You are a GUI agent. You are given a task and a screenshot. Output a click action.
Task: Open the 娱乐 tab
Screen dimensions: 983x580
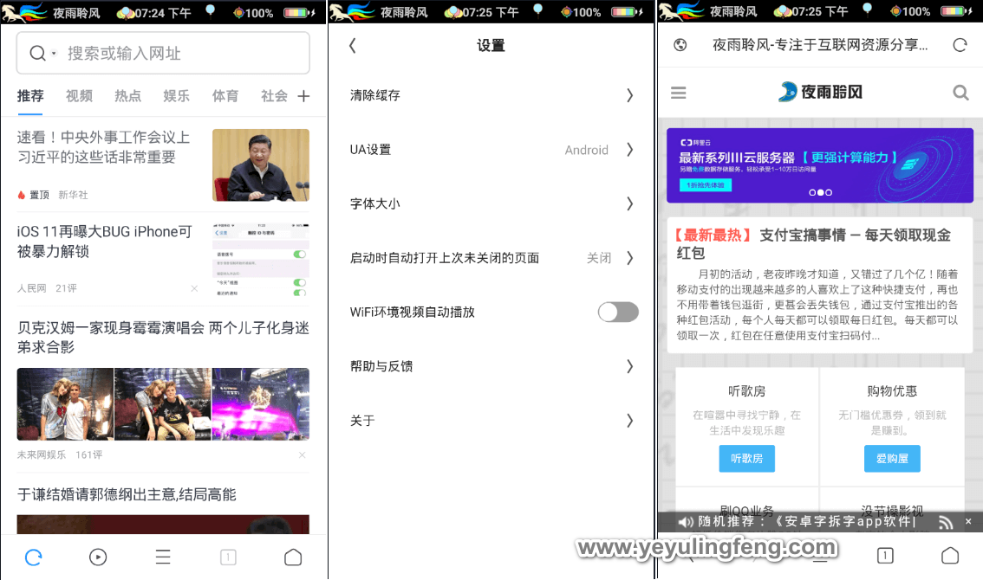coord(176,96)
